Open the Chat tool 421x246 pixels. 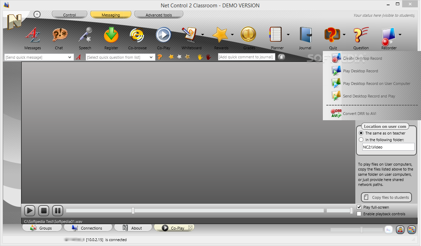point(59,38)
